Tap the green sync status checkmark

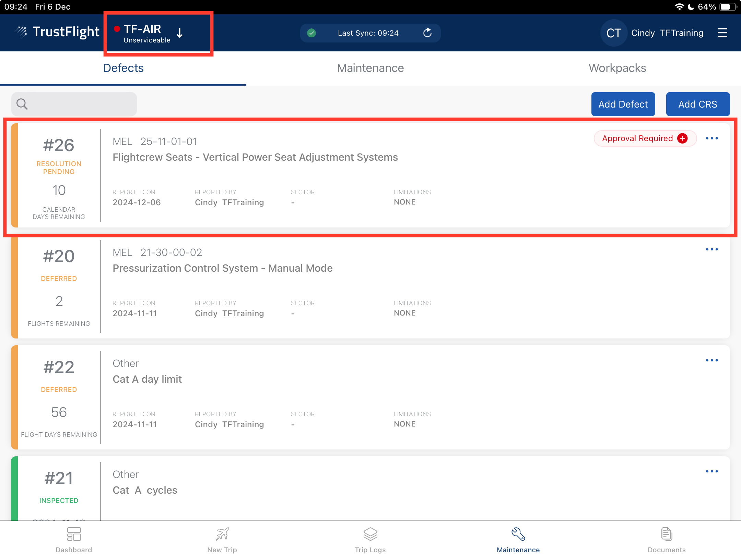tap(311, 33)
